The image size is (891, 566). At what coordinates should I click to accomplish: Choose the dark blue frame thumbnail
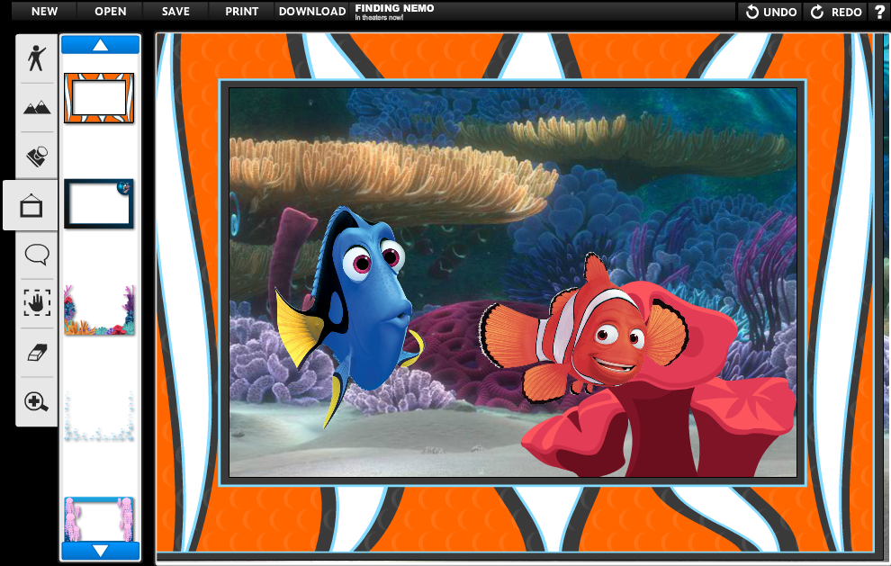[99, 204]
